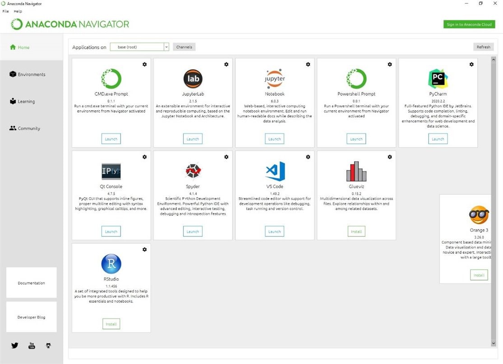
Task: Click scrollbar up arrow in applications pane
Action: 494,60
